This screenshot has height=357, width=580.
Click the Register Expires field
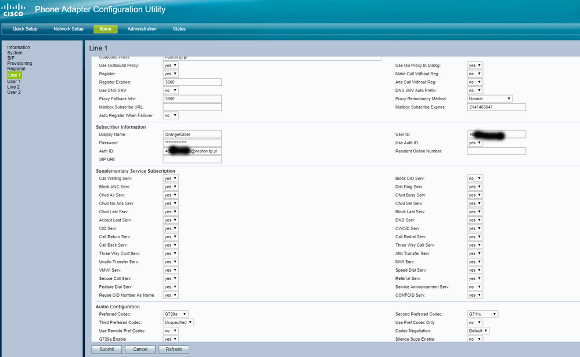point(192,82)
